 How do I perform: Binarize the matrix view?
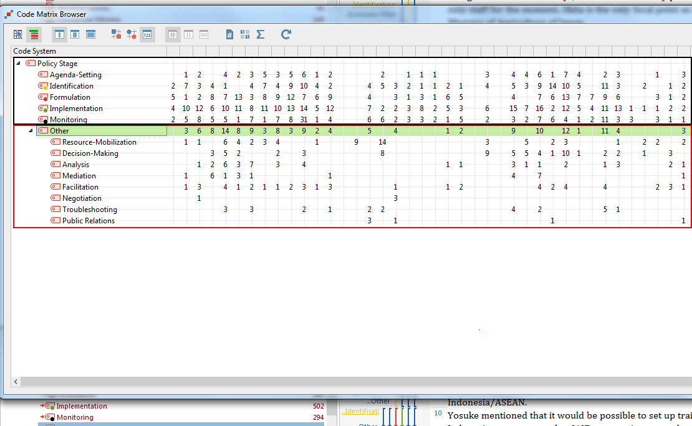click(245, 34)
